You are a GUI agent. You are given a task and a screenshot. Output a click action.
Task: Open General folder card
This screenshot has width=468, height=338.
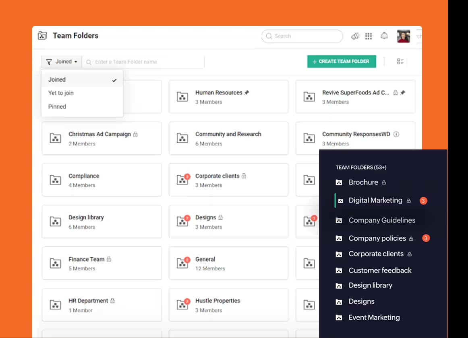point(229,263)
